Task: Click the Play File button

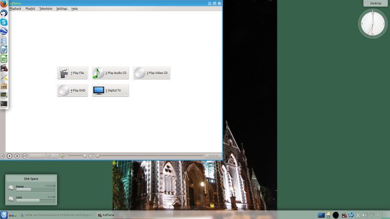Action: click(73, 73)
